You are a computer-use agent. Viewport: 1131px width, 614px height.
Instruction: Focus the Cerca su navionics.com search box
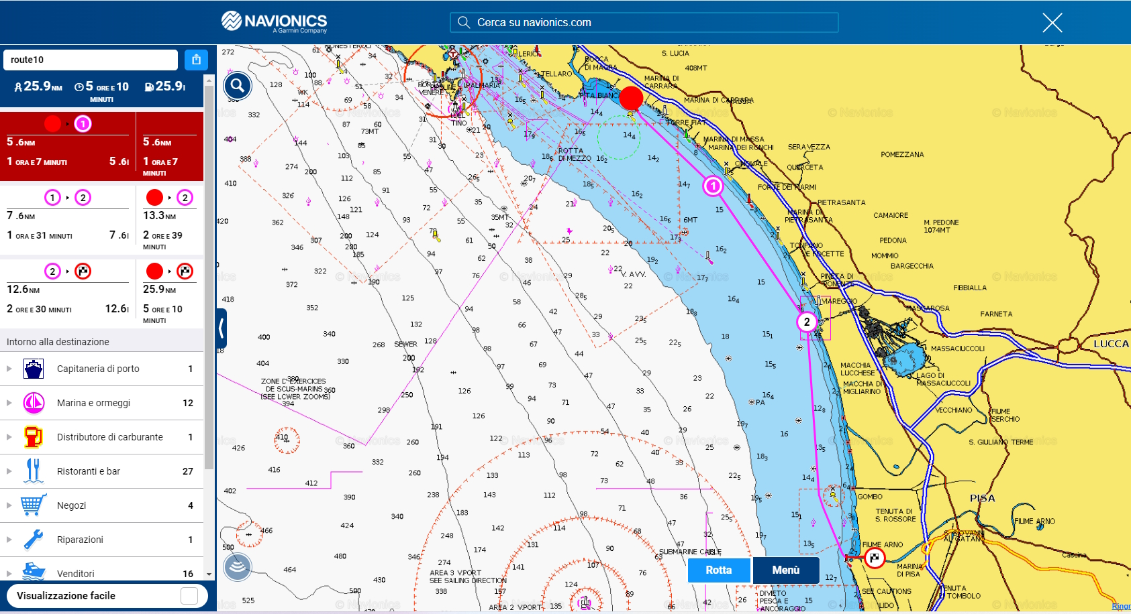(x=644, y=22)
